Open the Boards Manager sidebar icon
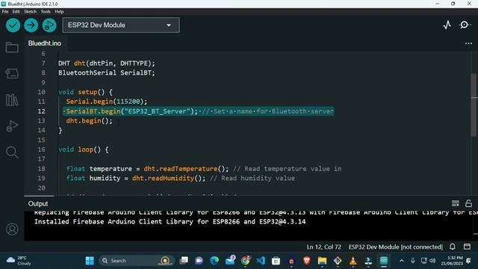The image size is (478, 269). coord(12,73)
